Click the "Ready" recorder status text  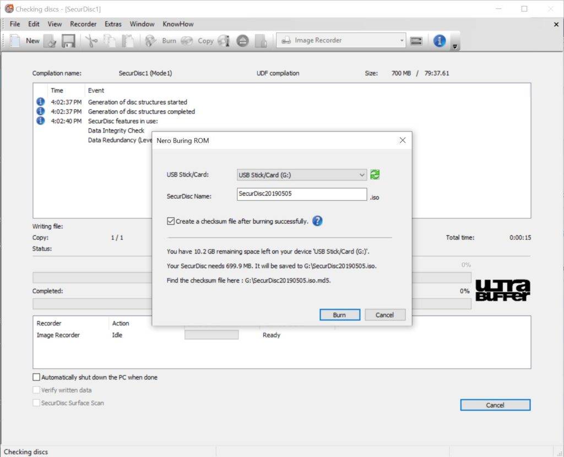click(271, 335)
